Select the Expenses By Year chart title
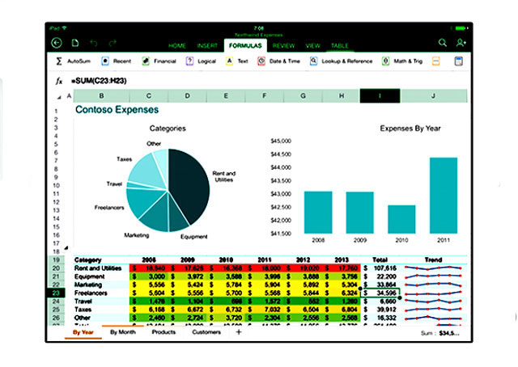 click(x=410, y=129)
